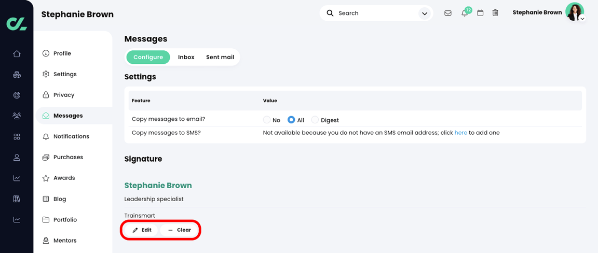Follow the 'here' link to add SMS address
This screenshot has width=598, height=253.
[461, 133]
